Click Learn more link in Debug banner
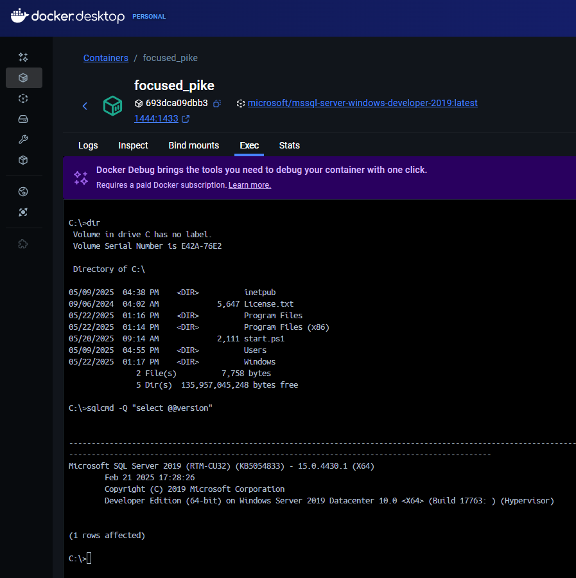Viewport: 576px width, 578px height. coord(250,185)
